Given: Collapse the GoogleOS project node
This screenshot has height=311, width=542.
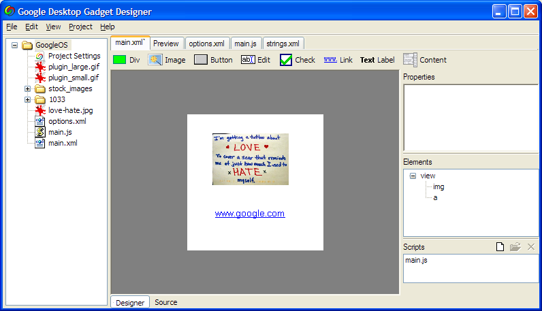Looking at the screenshot, I should click(14, 45).
